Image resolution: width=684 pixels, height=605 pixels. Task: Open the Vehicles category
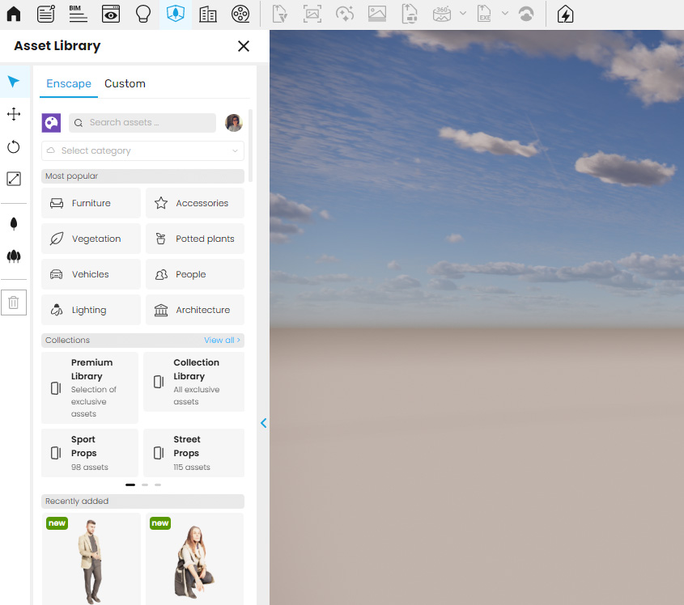pyautogui.click(x=91, y=274)
